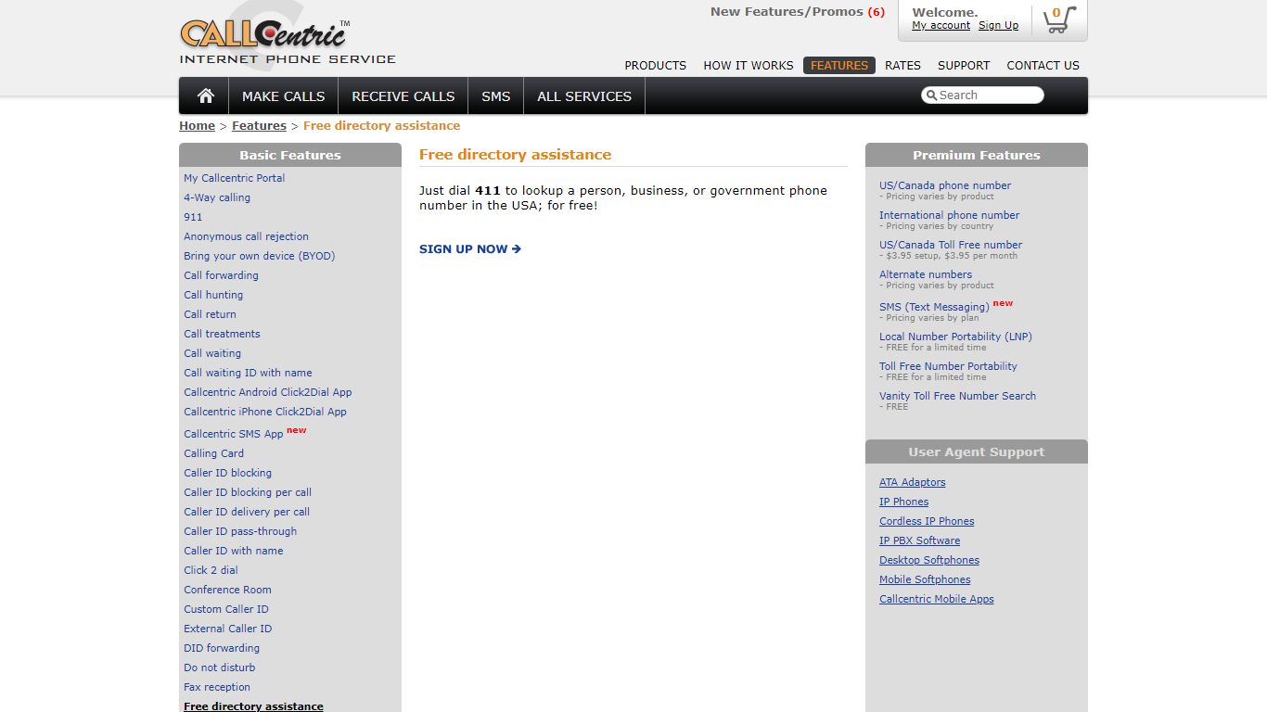Open the Callcentric SMS App link
Screen dimensions: 1267x712
click(x=234, y=434)
